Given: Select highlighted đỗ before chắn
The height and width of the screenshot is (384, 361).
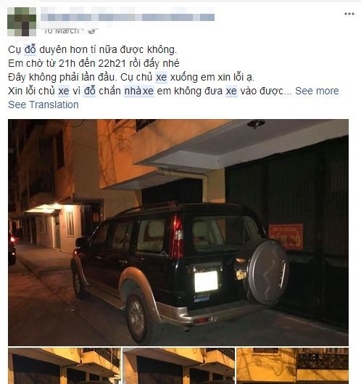Looking at the screenshot, I should [x=89, y=91].
